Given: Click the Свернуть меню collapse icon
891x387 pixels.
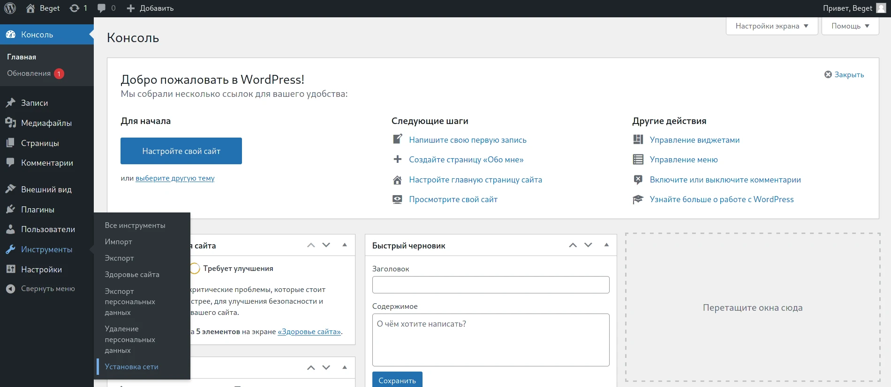Looking at the screenshot, I should coord(10,289).
